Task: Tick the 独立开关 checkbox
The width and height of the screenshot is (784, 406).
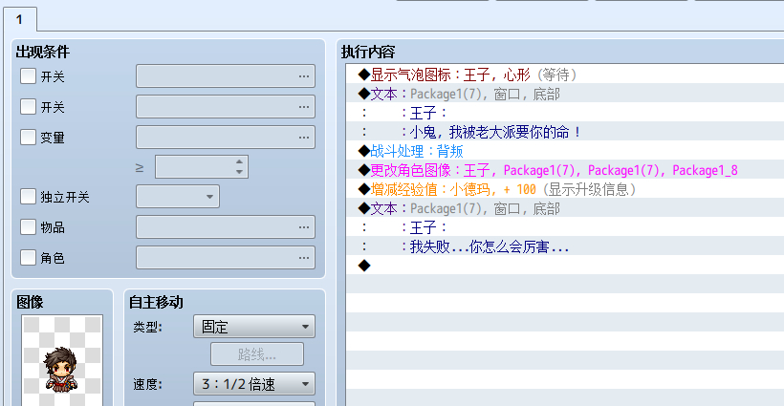Action: tap(28, 197)
